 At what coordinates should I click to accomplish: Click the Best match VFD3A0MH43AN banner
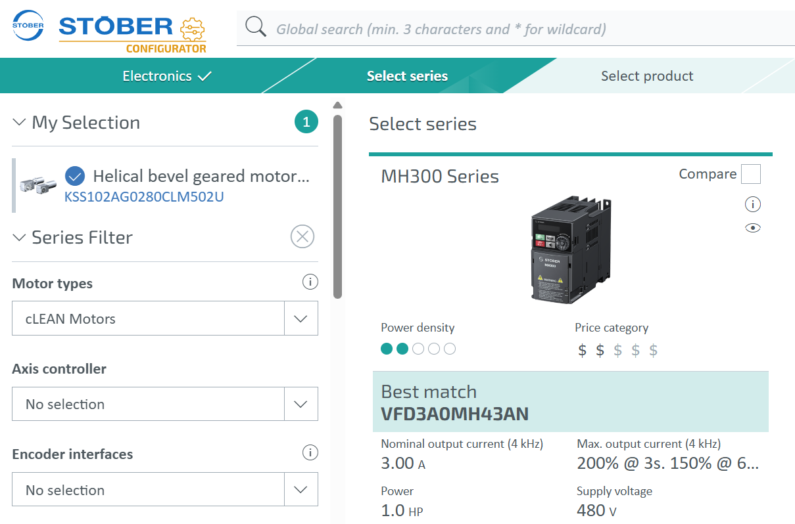tap(571, 401)
